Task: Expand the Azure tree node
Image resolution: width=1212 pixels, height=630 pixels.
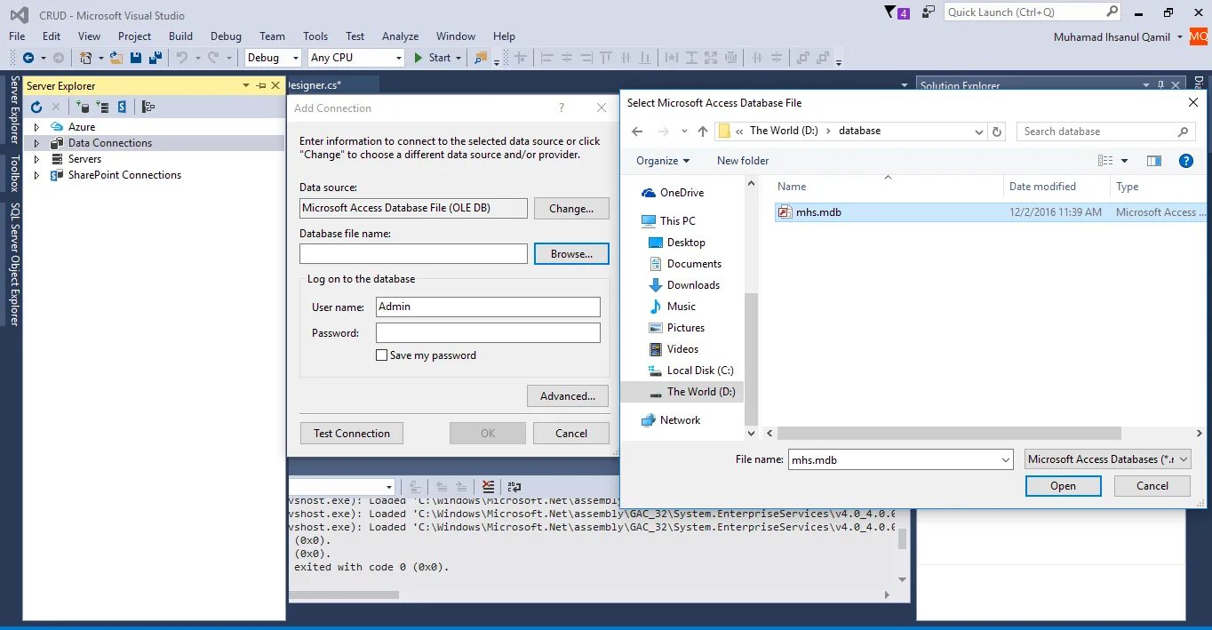Action: pos(37,127)
